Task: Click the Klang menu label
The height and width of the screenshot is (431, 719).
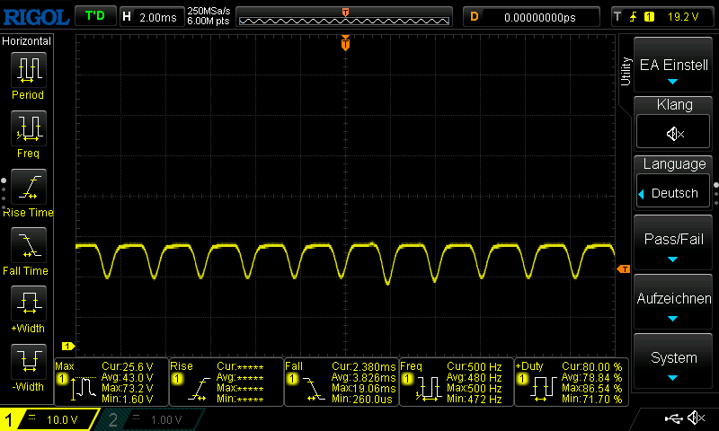Action: pyautogui.click(x=675, y=105)
